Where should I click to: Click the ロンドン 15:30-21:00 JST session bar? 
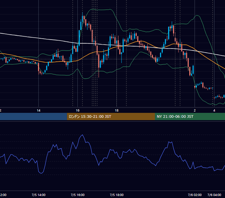[111, 116]
